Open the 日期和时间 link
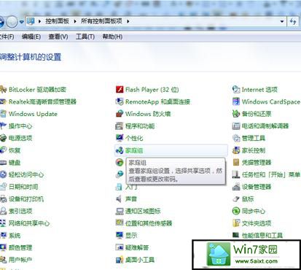Screen dimensions: 301x270 [x=23, y=187]
